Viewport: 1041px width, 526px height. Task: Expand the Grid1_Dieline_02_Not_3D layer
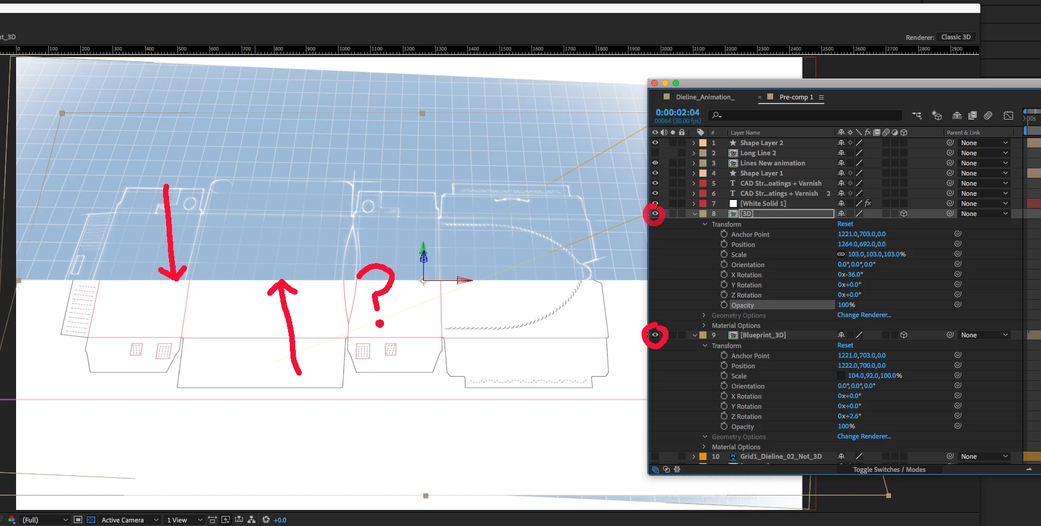pos(693,456)
